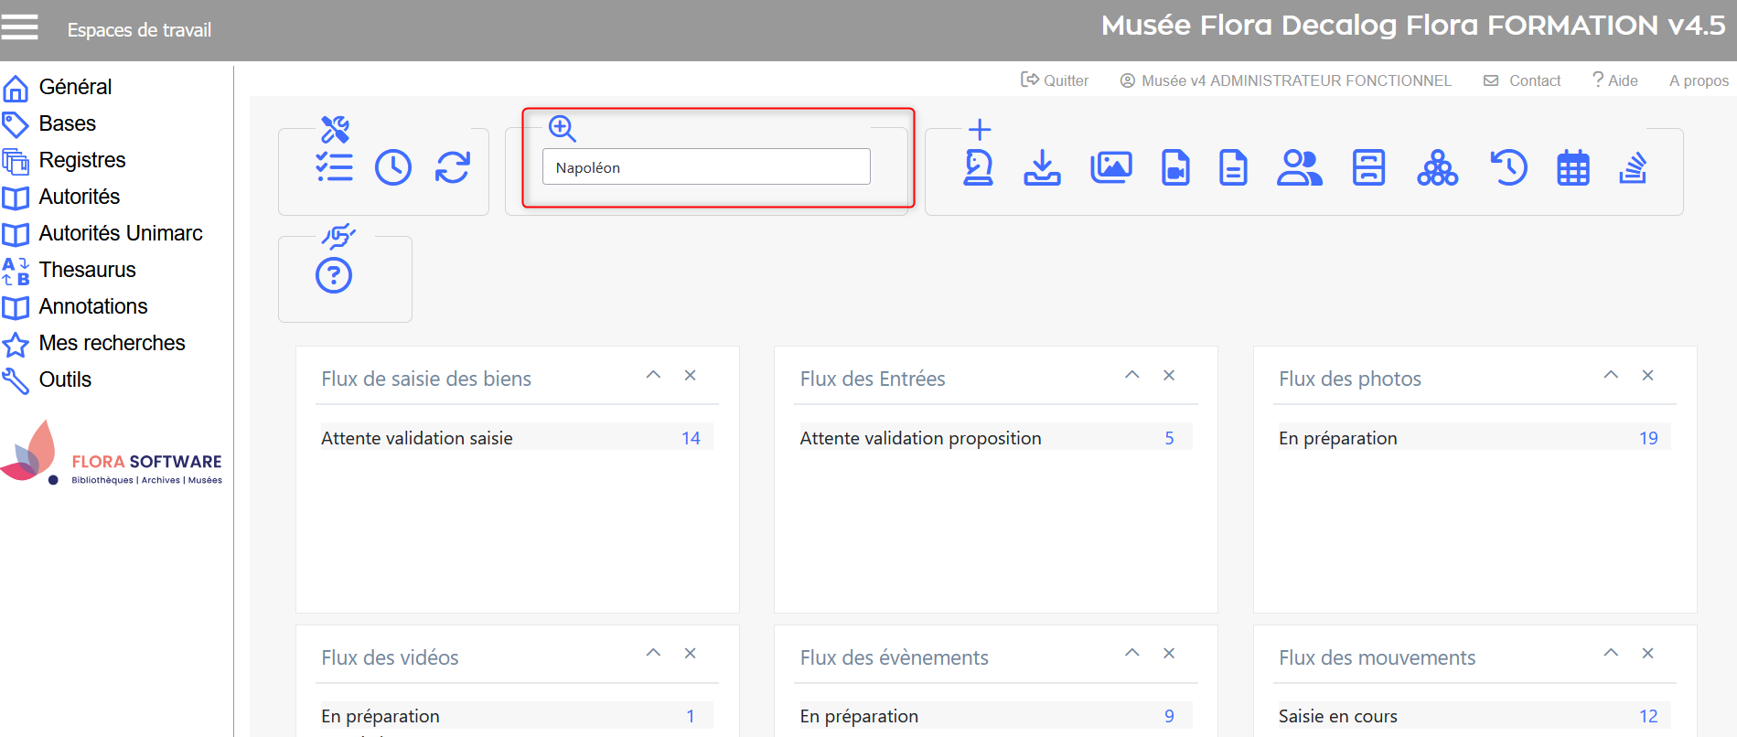Click the chess knight icon
Image resolution: width=1737 pixels, height=737 pixels.
pyautogui.click(x=979, y=167)
